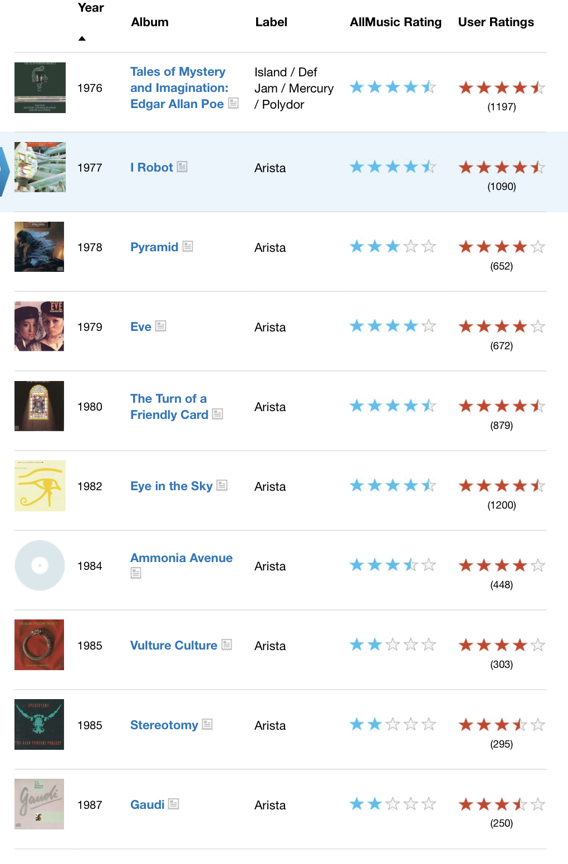Rate I Robot using user stars
The image size is (568, 864).
[501, 167]
